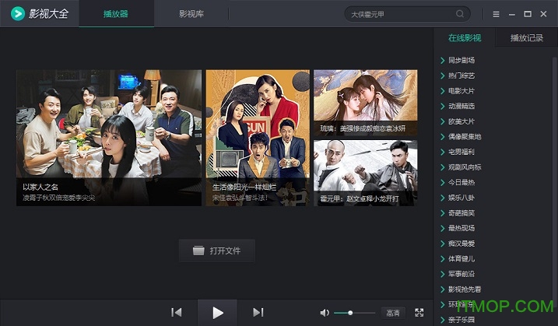
Task: Select 娱乐八卦 in the sidebar
Action: coord(461,198)
